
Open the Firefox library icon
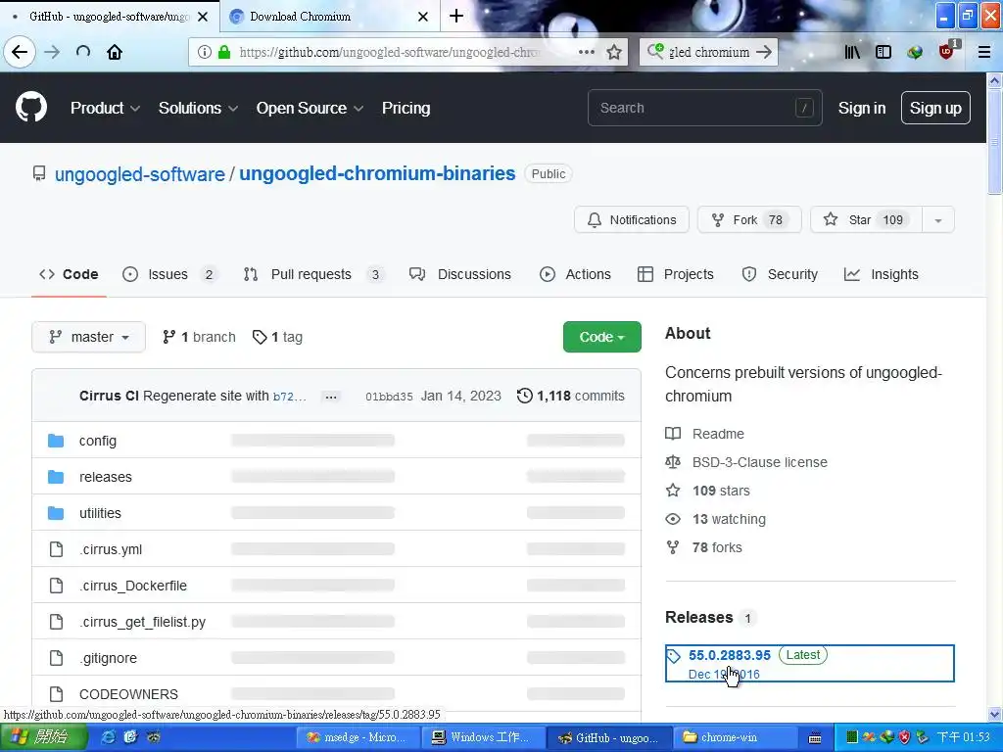(852, 52)
